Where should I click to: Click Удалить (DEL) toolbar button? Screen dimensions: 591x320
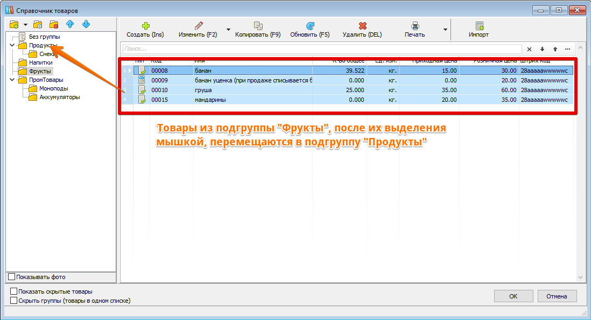tap(362, 30)
